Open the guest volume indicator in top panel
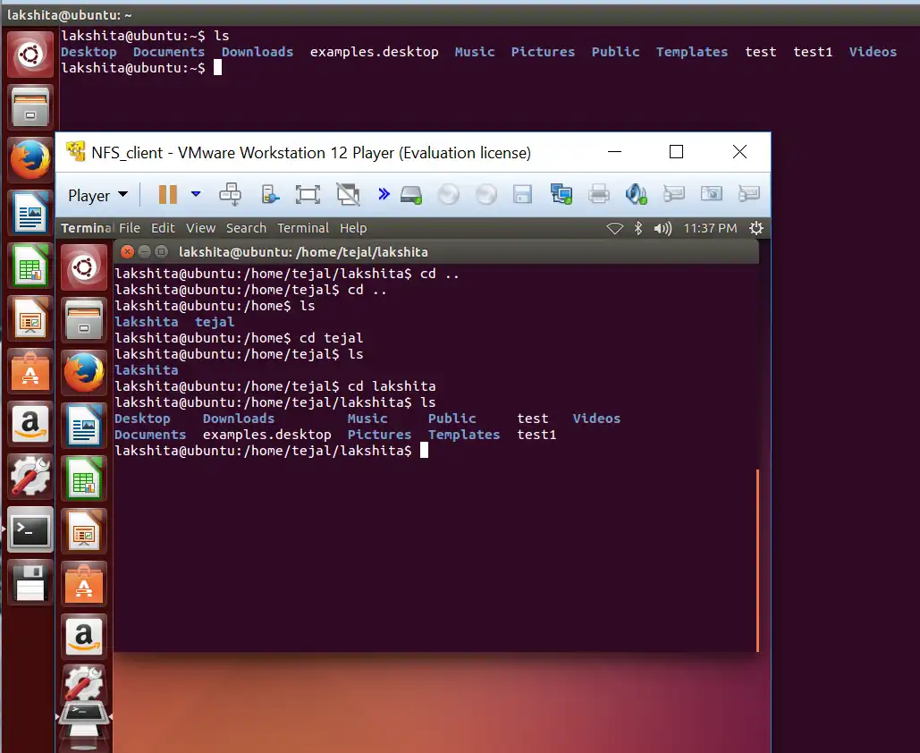The height and width of the screenshot is (753, 920). click(663, 228)
